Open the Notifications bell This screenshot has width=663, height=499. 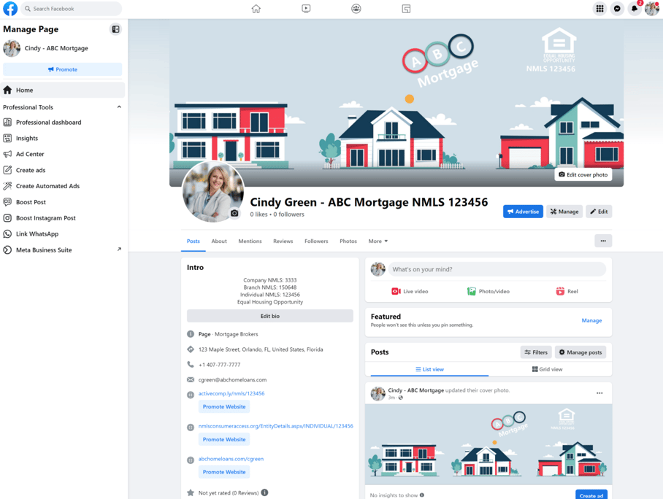coord(634,8)
